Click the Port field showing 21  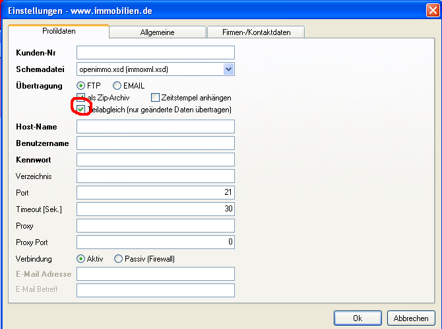156,192
